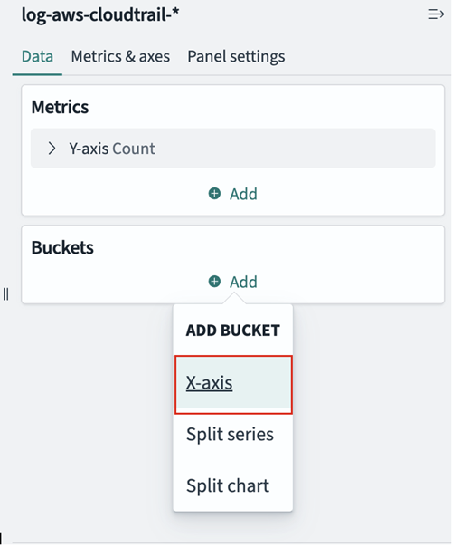Click the Add text under Buckets

[x=243, y=282]
